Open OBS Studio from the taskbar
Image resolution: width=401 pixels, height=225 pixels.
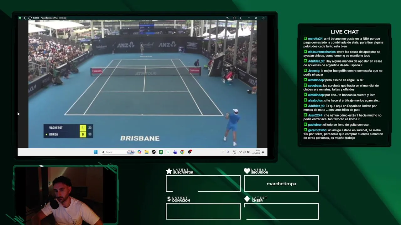(x=190, y=152)
